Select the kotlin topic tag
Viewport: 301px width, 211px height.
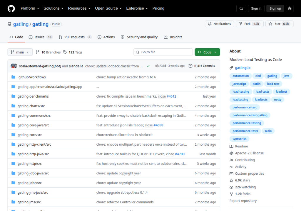coord(256,84)
